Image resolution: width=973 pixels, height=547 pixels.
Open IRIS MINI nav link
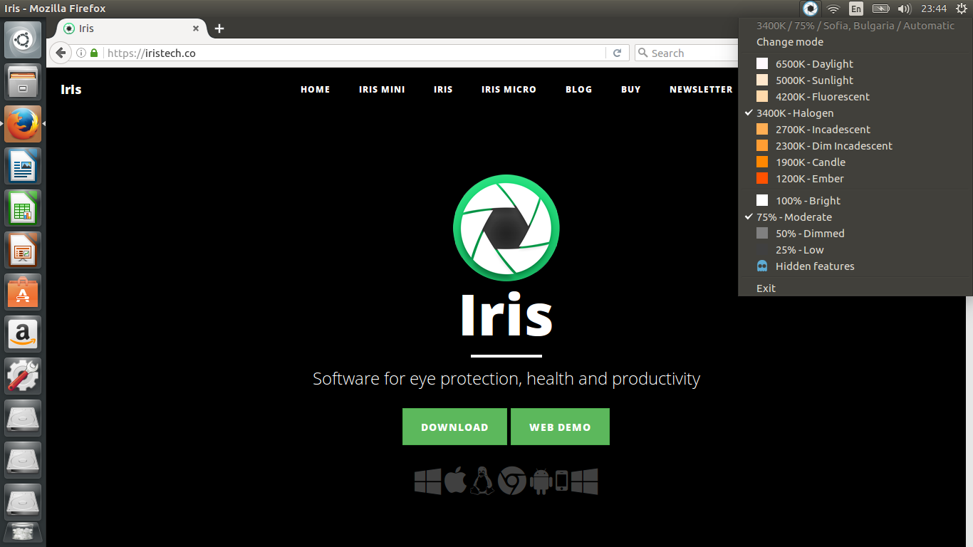tap(382, 90)
